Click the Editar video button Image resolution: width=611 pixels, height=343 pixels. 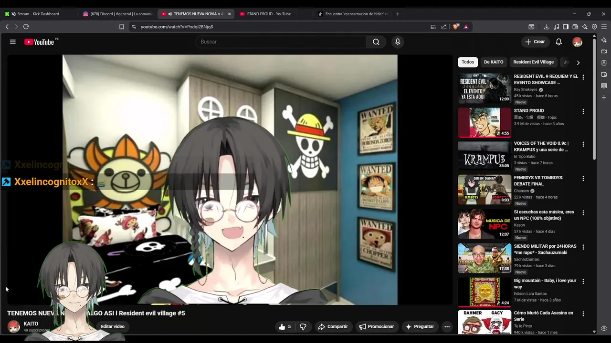click(x=113, y=327)
